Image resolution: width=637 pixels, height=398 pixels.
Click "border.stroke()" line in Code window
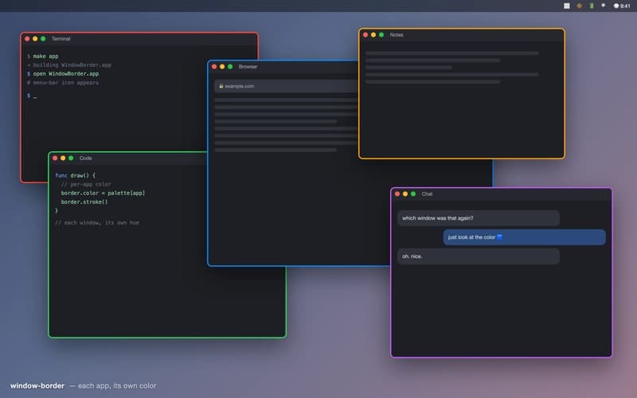(84, 202)
